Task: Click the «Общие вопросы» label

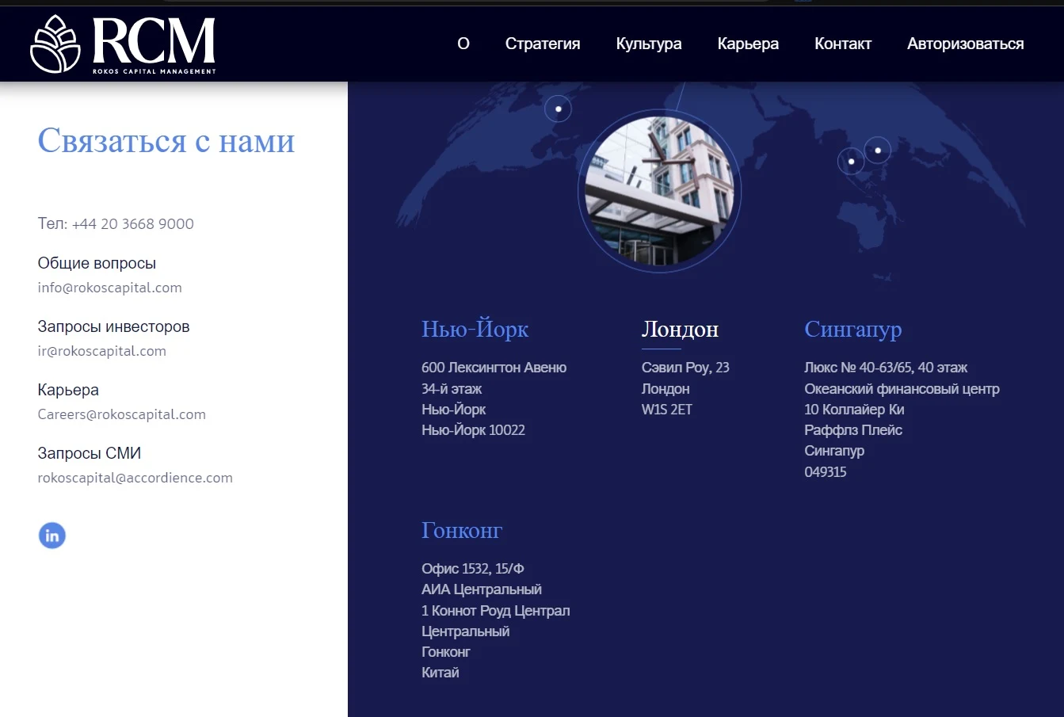Action: pyautogui.click(x=97, y=263)
